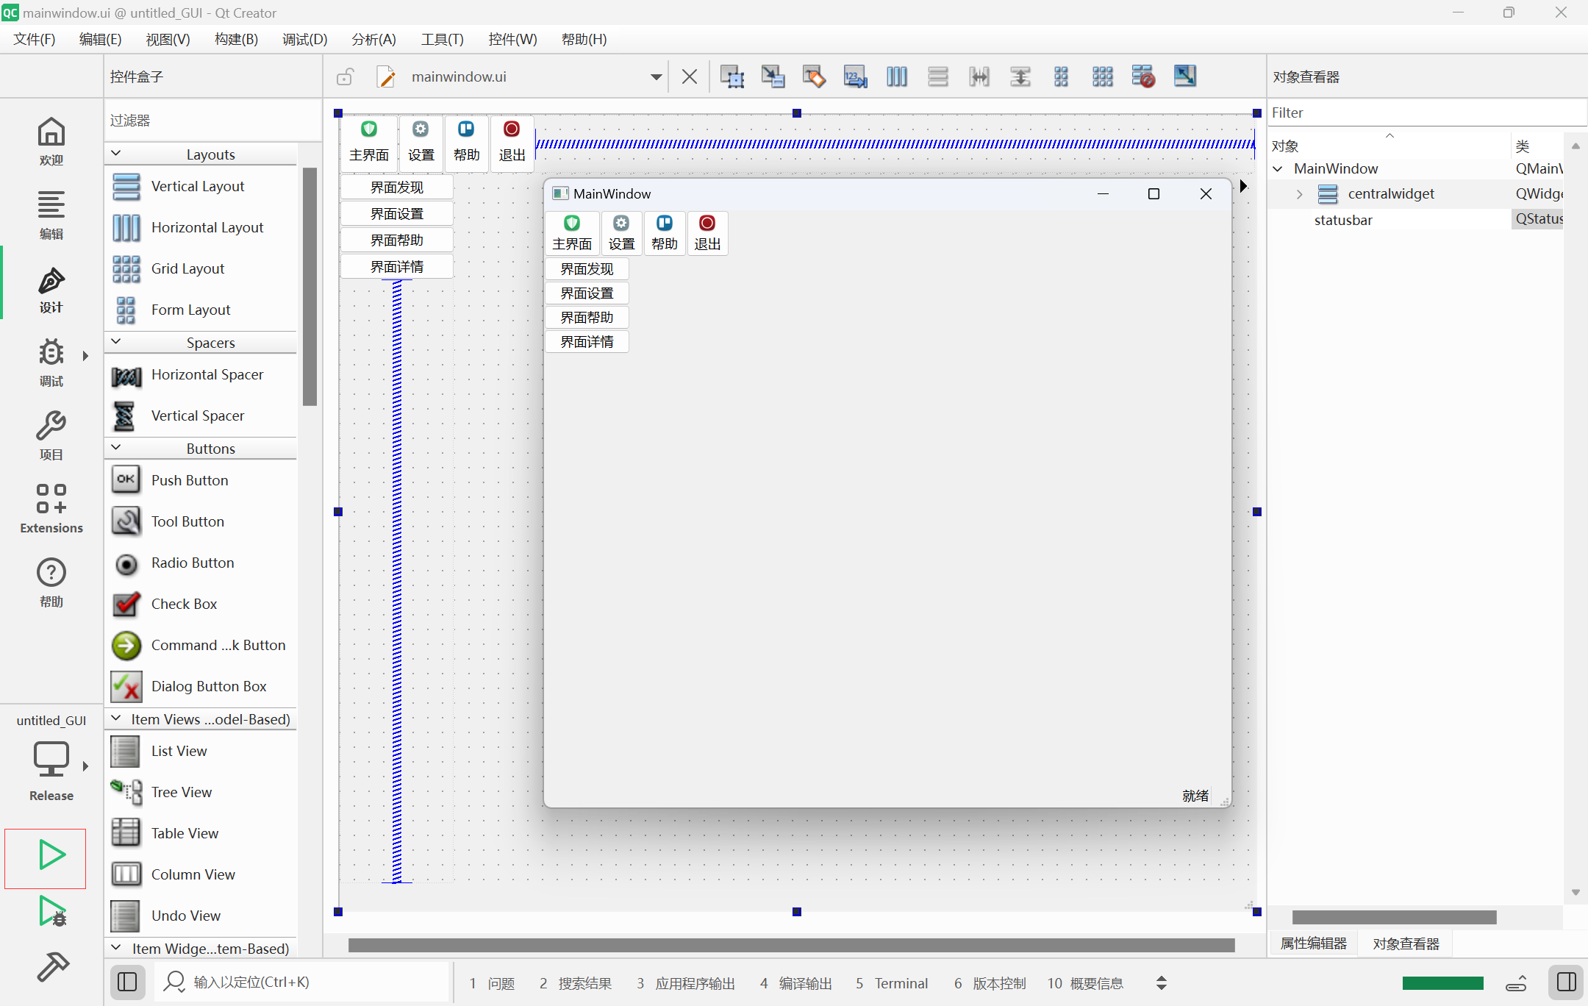Apply Lay Out Horizontally from the toolbar
The image size is (1588, 1006).
[x=896, y=76]
